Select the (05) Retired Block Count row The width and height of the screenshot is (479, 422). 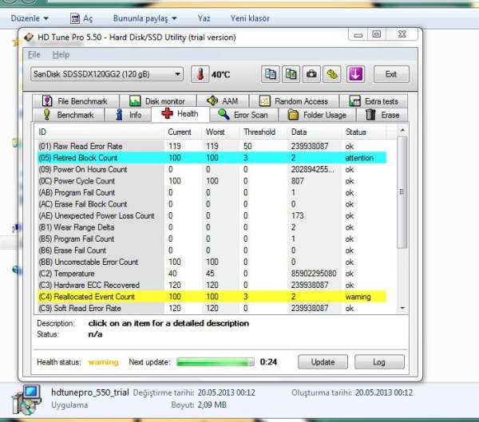[211, 158]
